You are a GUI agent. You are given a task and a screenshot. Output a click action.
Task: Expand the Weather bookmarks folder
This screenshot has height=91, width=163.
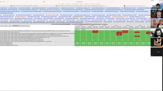[x=63, y=4]
